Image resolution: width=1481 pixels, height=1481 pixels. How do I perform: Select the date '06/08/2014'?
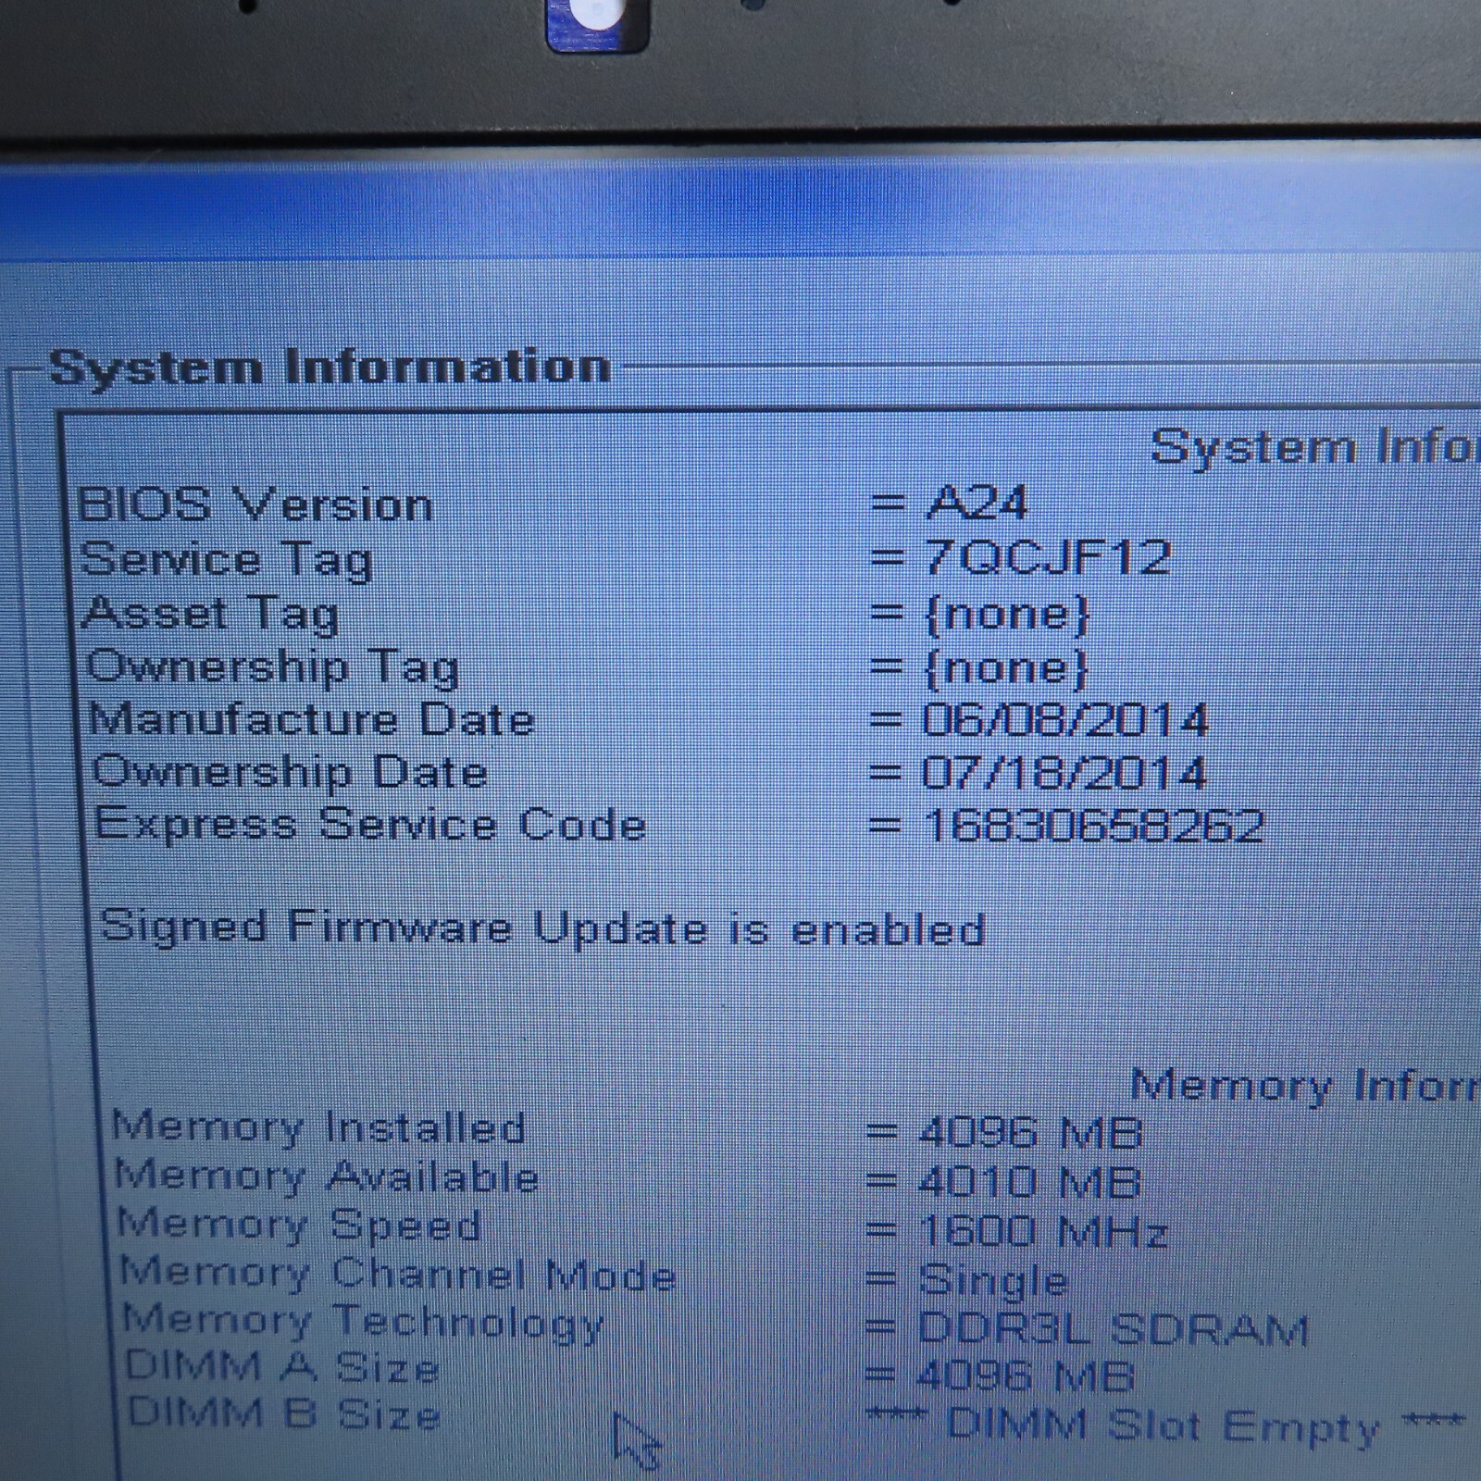click(x=1065, y=720)
